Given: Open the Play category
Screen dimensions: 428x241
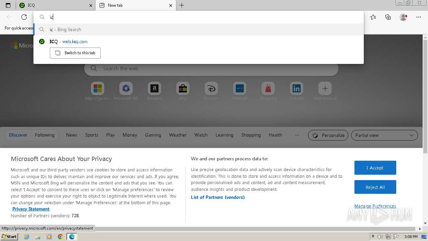Looking at the screenshot, I should [110, 135].
